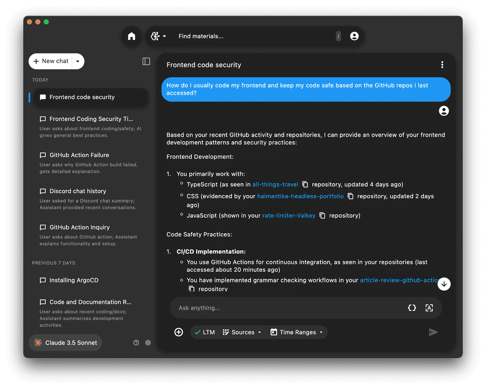Screen dimensions: 486x389
Task: Open the Time Ranges dropdown
Action: pos(297,332)
